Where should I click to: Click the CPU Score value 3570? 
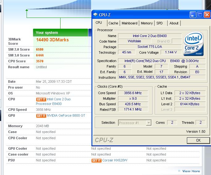(x=40, y=61)
